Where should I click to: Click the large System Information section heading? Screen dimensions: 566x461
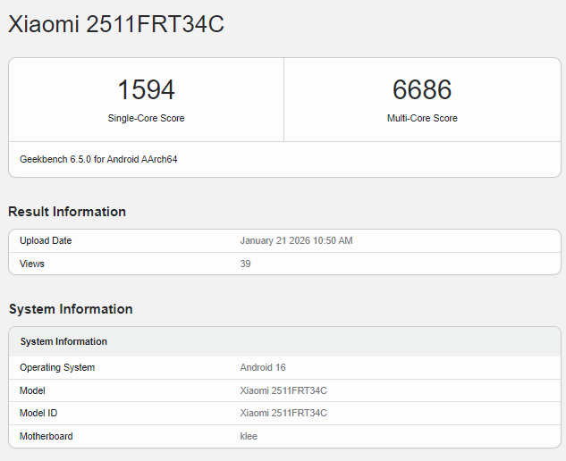click(x=71, y=309)
